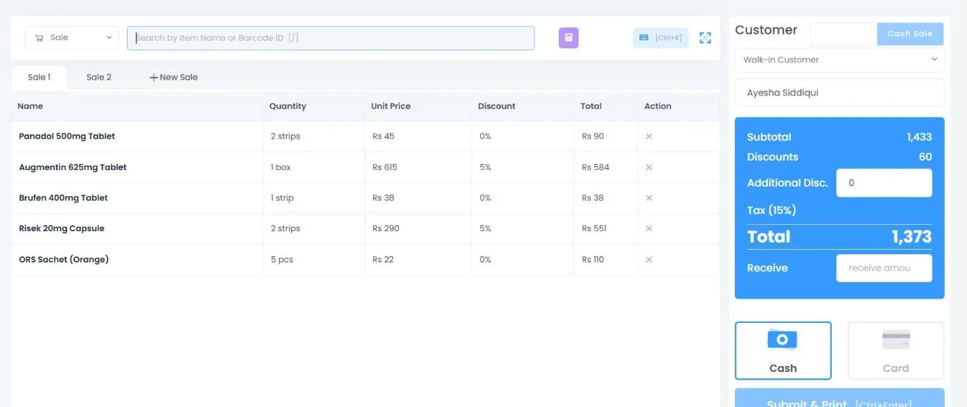
Task: Click the empty field beside Customer heading
Action: [x=844, y=34]
